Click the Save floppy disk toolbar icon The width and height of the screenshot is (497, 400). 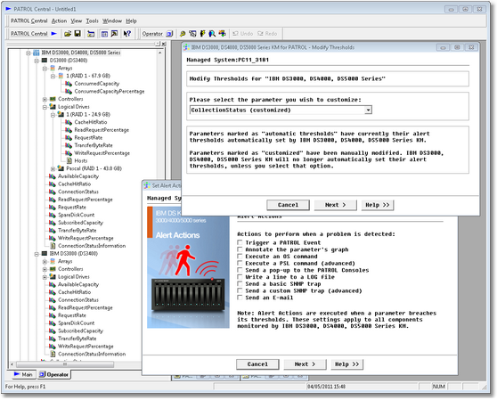(x=77, y=33)
